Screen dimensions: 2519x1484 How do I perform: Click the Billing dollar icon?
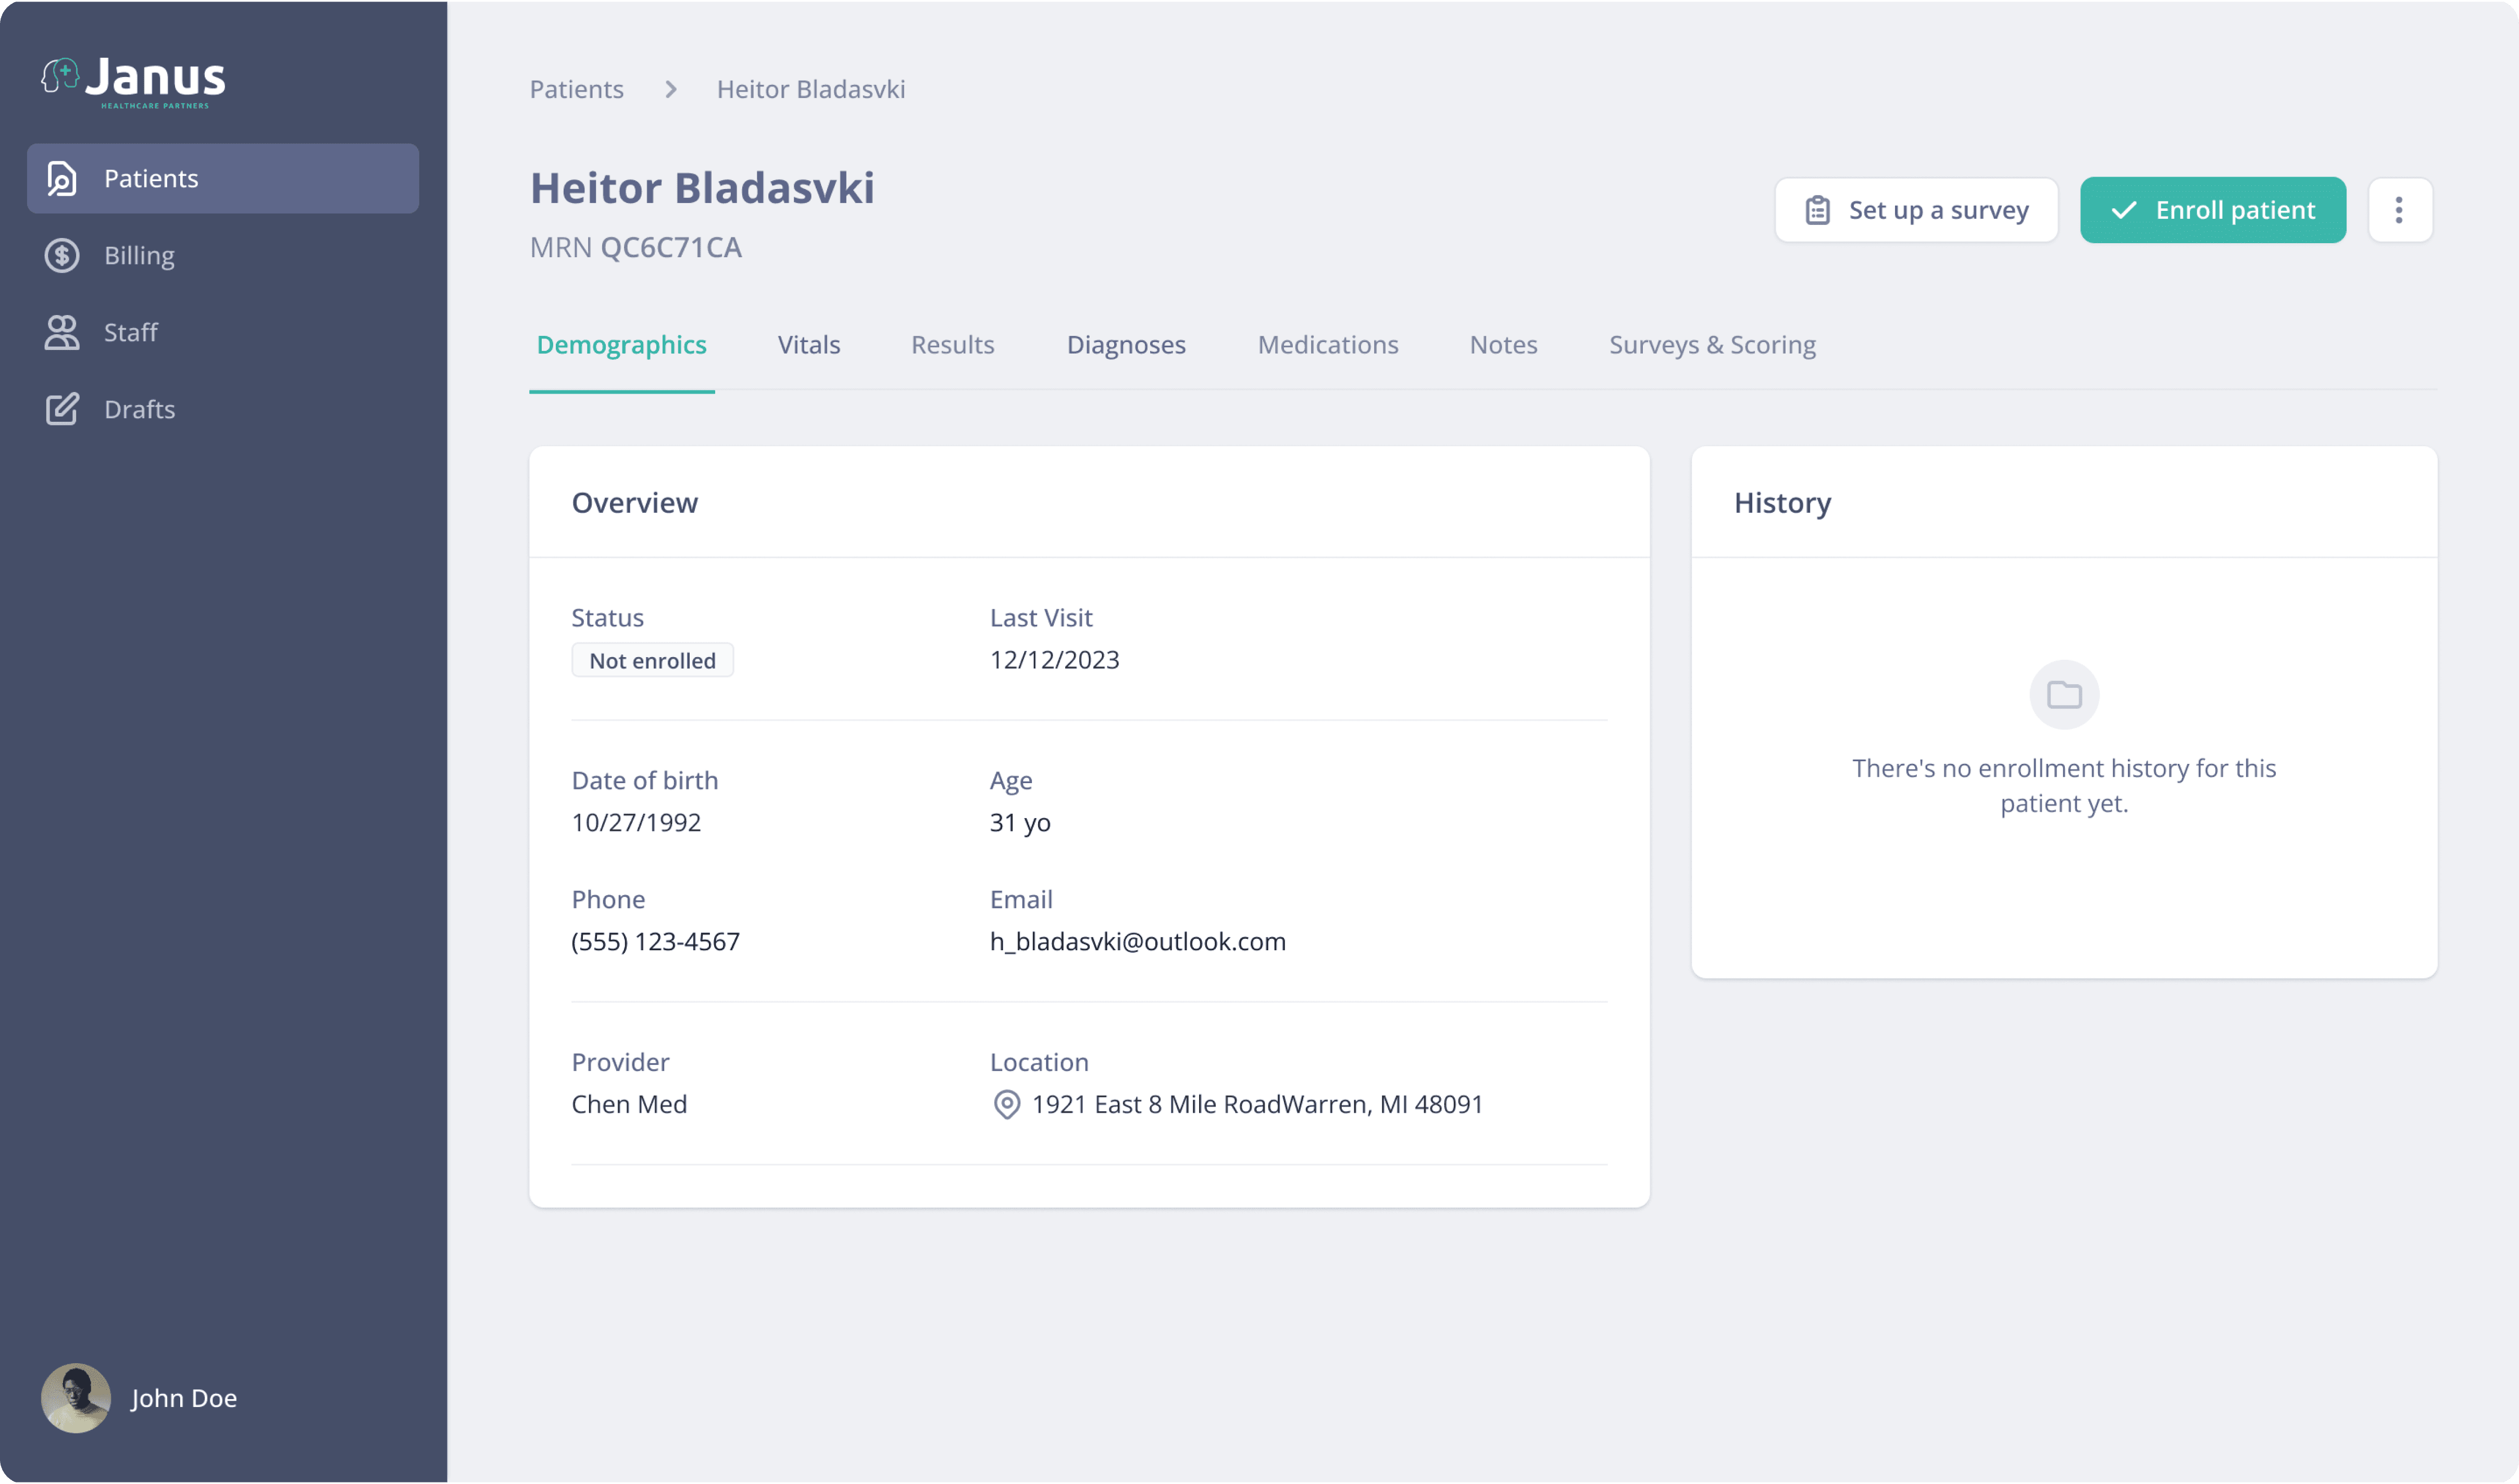[x=62, y=255]
